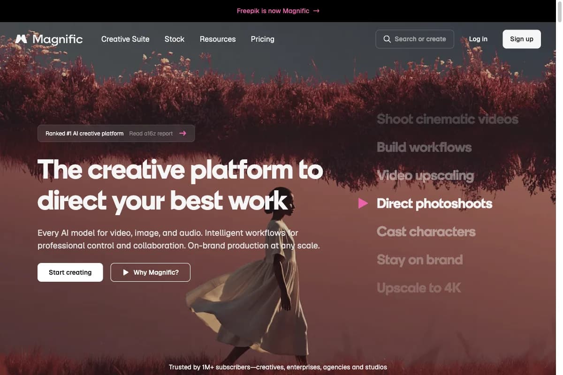Click the Search or create field
Screen dimensions: 563x375
(x=415, y=39)
